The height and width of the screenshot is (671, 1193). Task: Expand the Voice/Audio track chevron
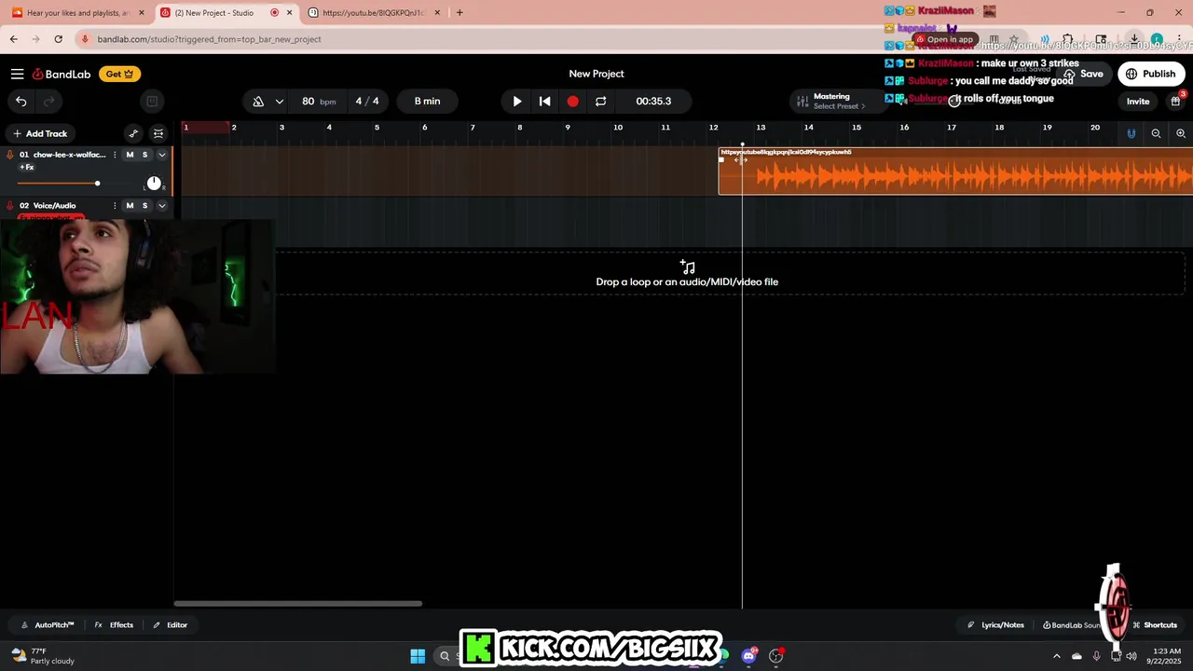[161, 205]
